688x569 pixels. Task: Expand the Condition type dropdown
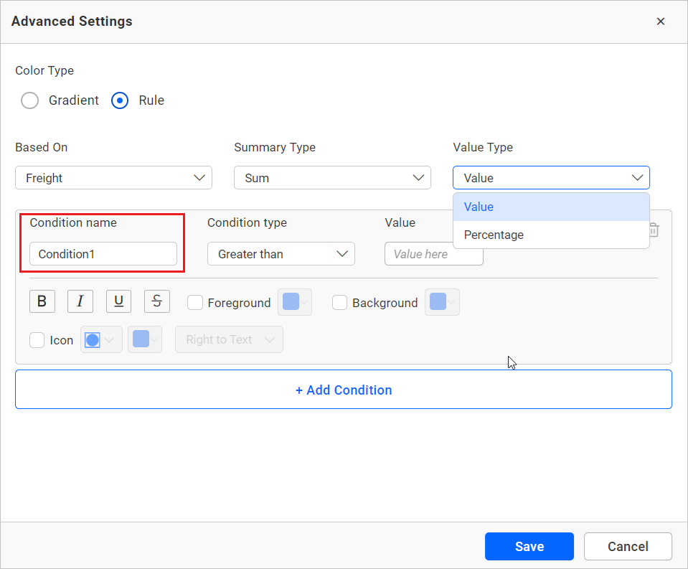click(281, 253)
